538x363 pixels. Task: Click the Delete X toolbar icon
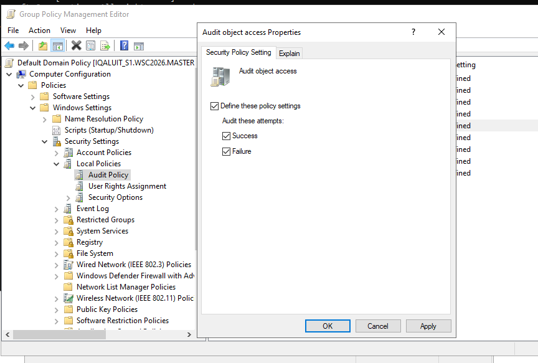click(x=76, y=45)
